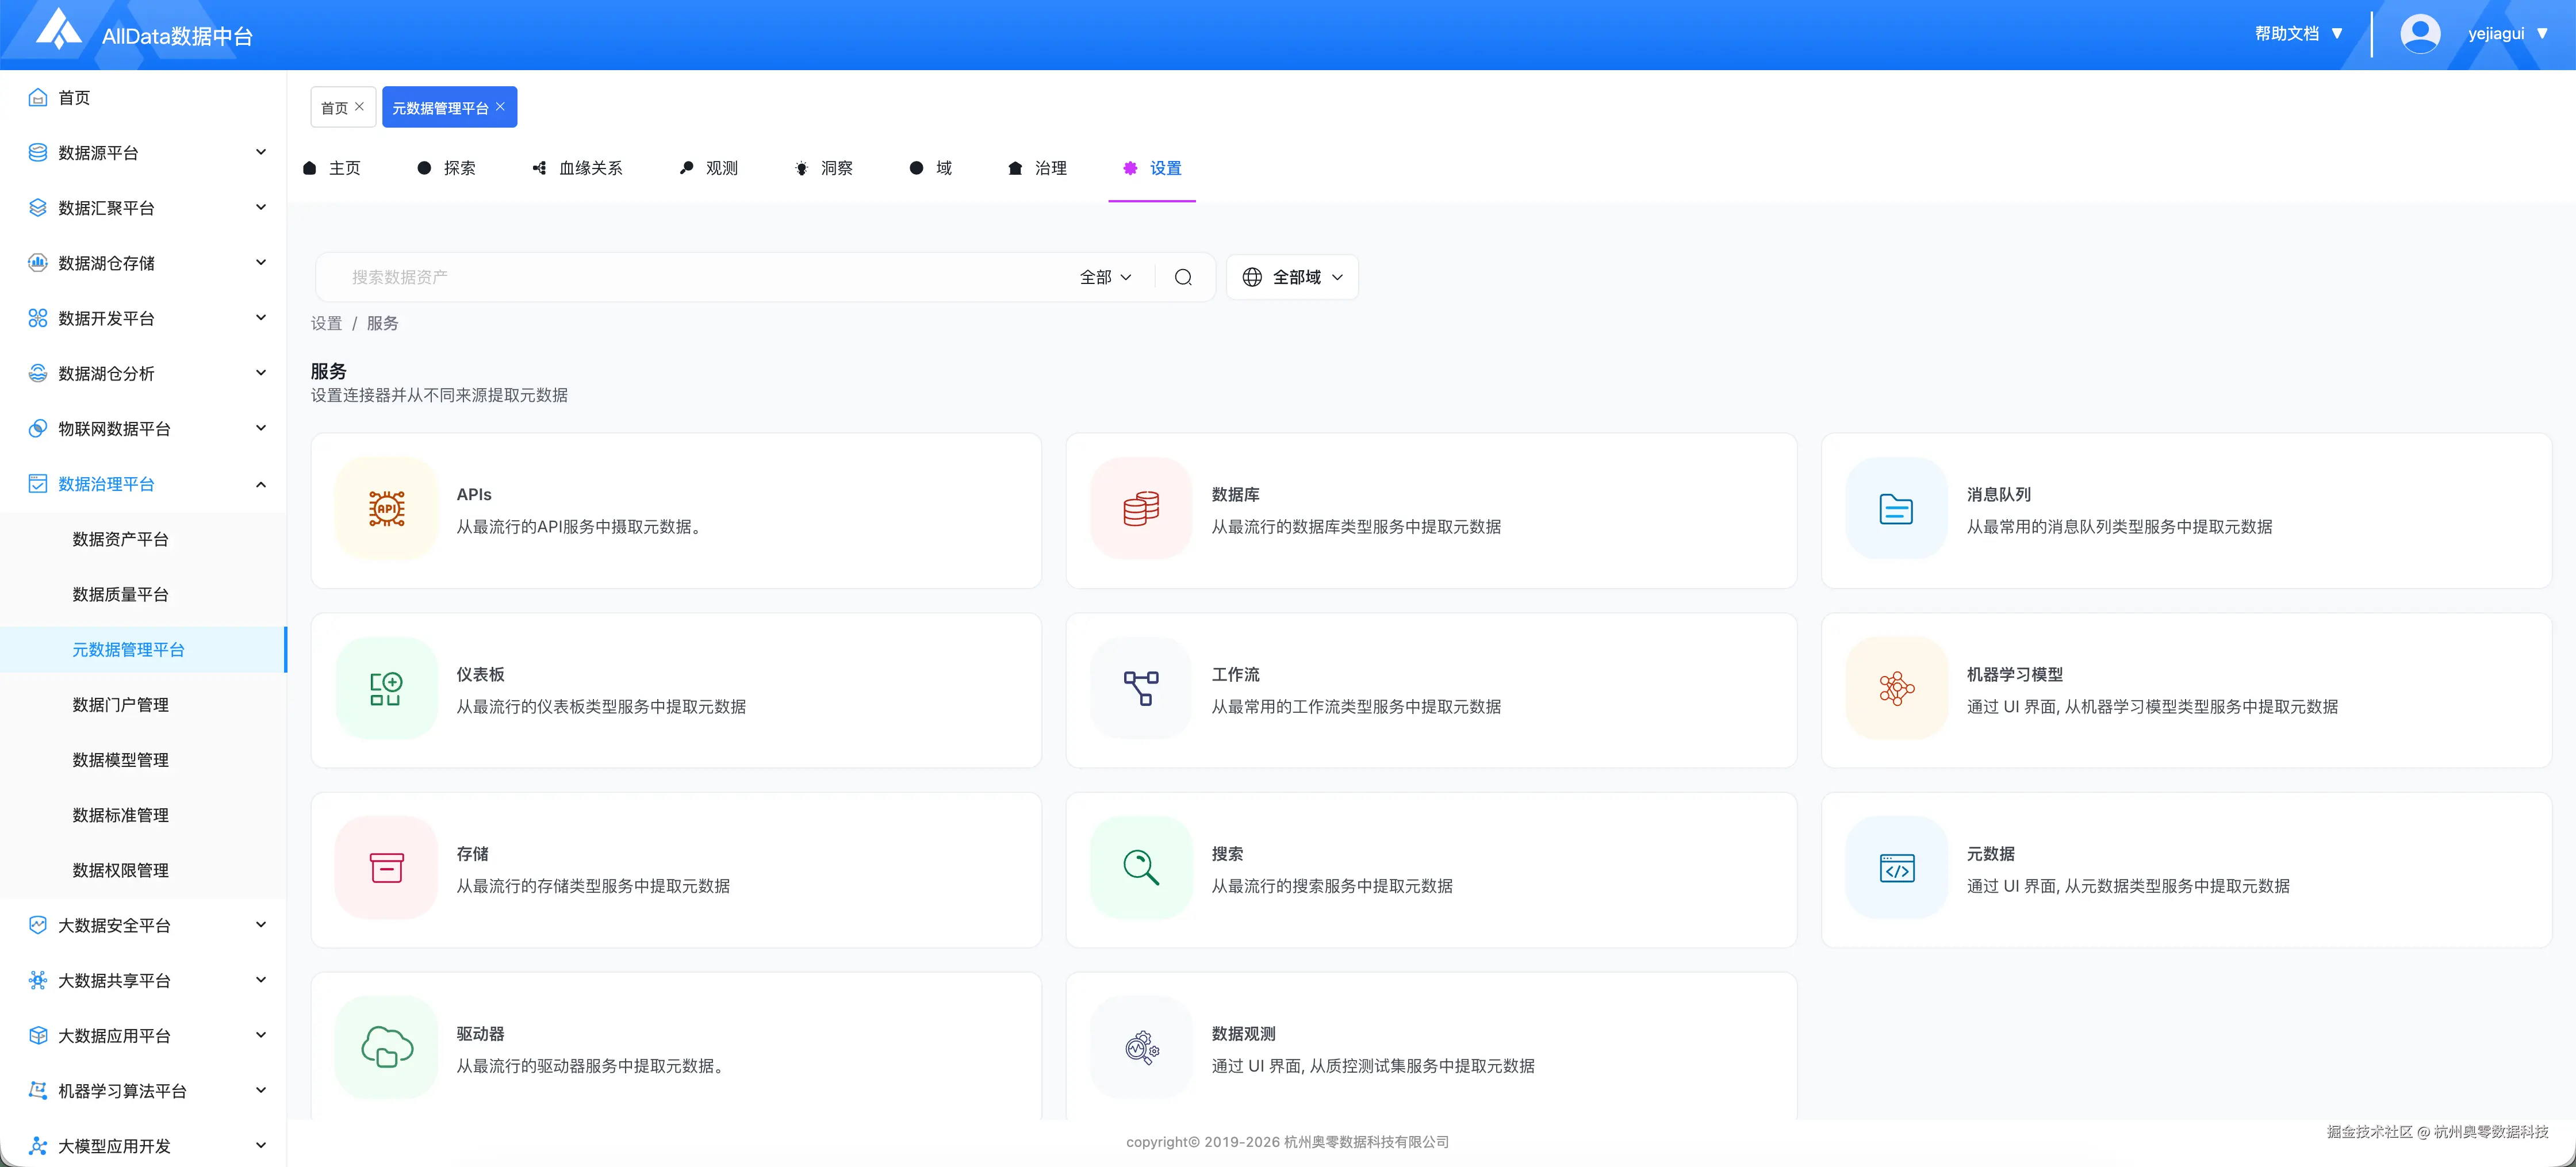Open the APIs service icon
2576x1167 pixels.
tap(387, 509)
